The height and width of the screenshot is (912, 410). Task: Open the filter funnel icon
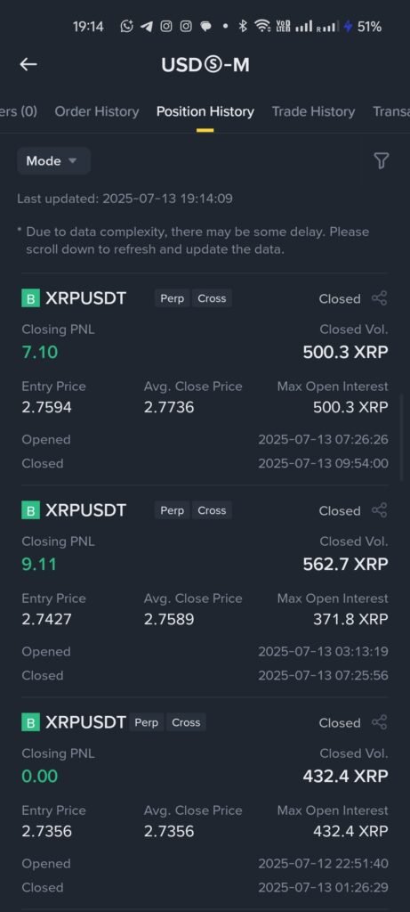coord(381,161)
